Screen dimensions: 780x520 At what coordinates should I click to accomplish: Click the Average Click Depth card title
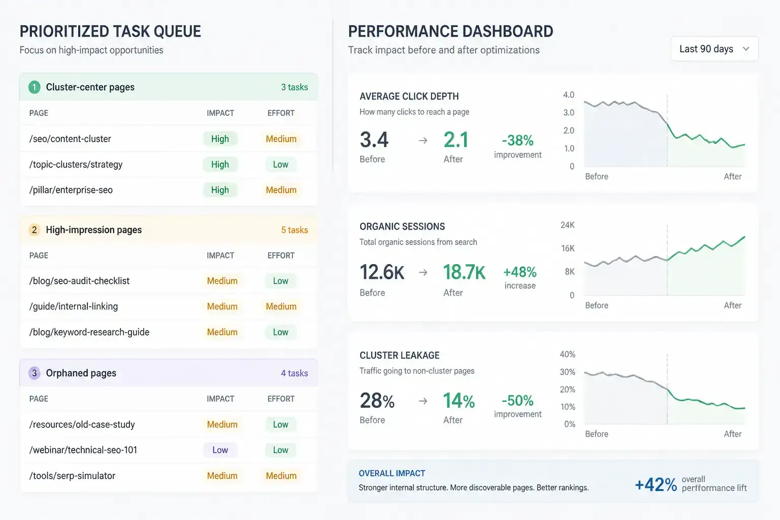point(409,96)
